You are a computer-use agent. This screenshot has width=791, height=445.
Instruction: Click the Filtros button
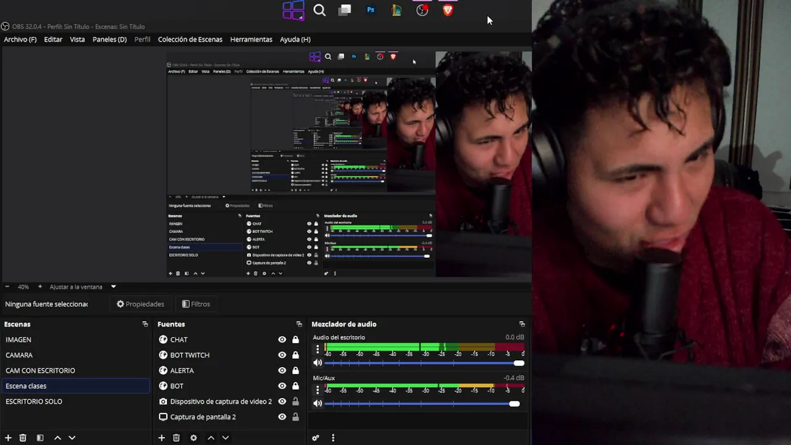[196, 304]
